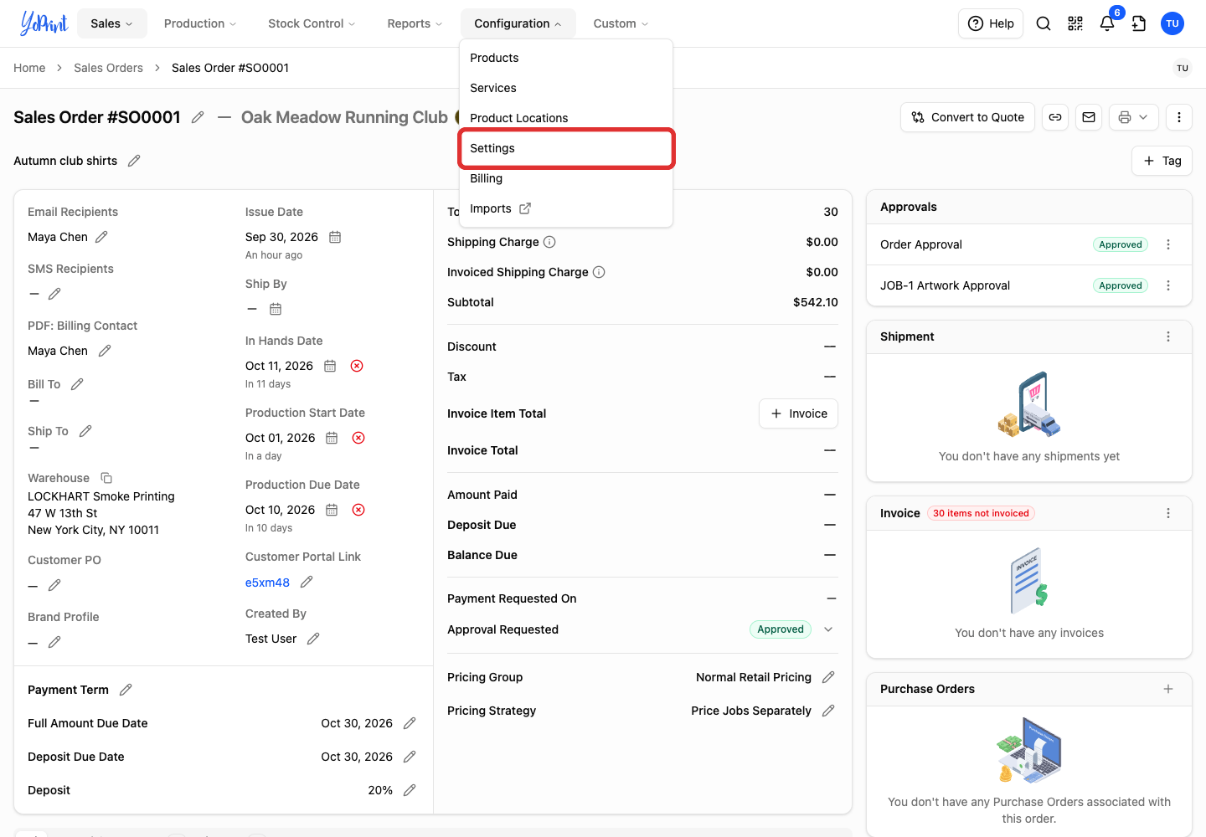Click the Help button
Screen dimensions: 1206x837
991,23
